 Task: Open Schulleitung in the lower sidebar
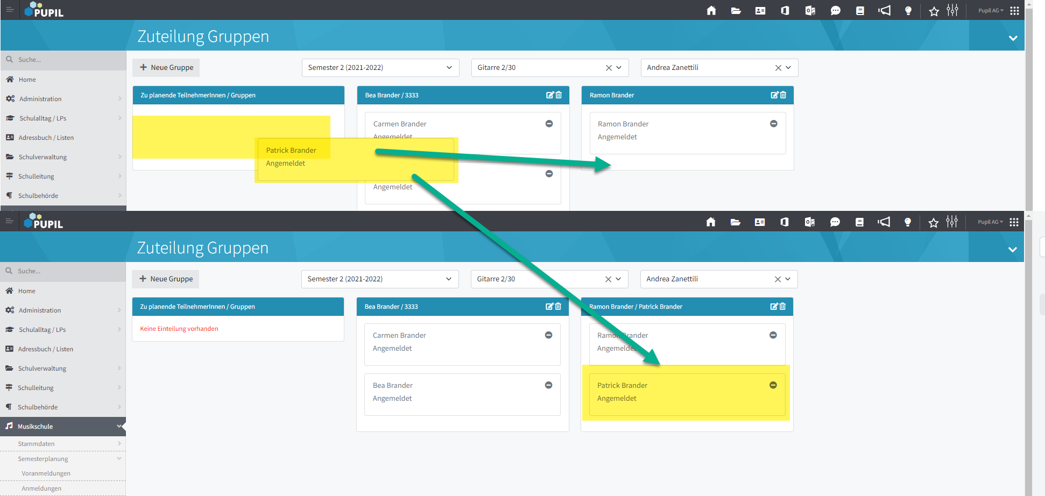coord(63,388)
